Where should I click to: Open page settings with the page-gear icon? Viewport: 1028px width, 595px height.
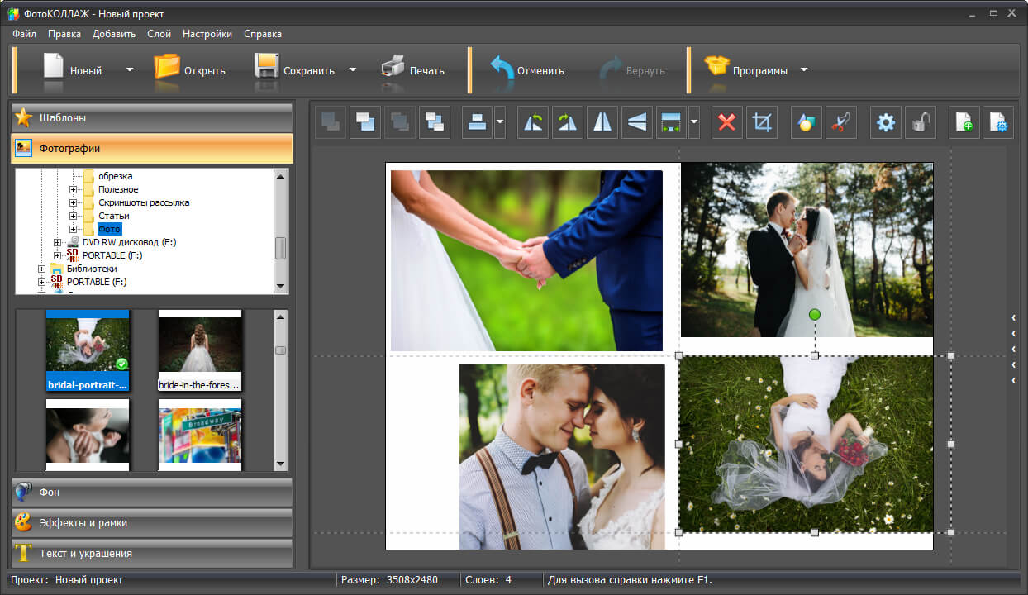[998, 123]
